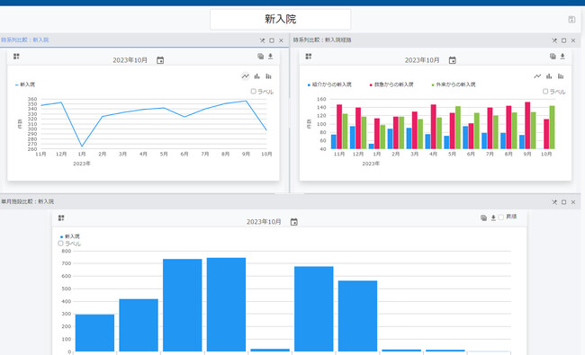585x355 pixels.
Task: Copy the 新入院経路 chart
Action: (553, 57)
